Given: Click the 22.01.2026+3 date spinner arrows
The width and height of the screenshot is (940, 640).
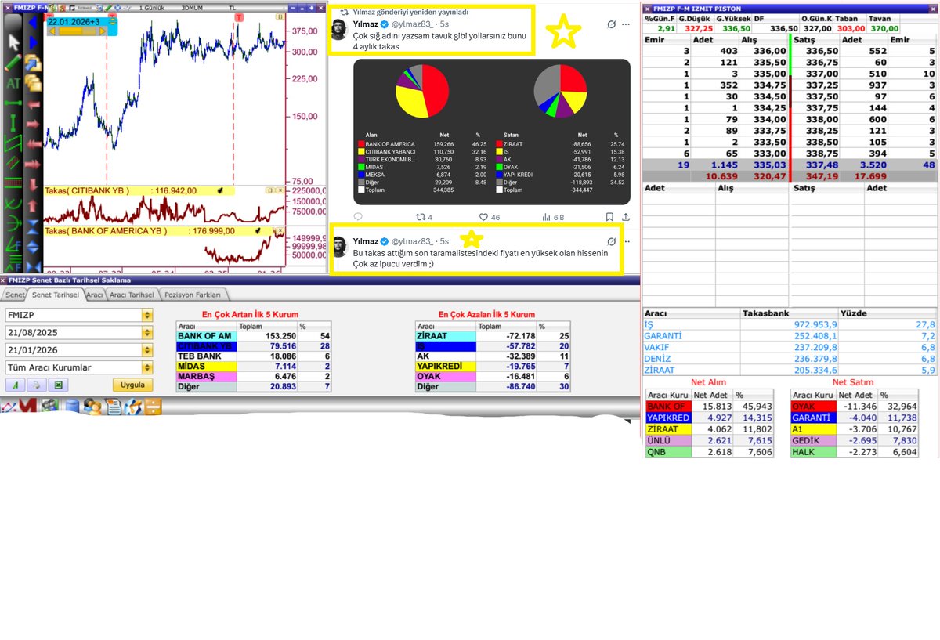Looking at the screenshot, I should tap(111, 21).
